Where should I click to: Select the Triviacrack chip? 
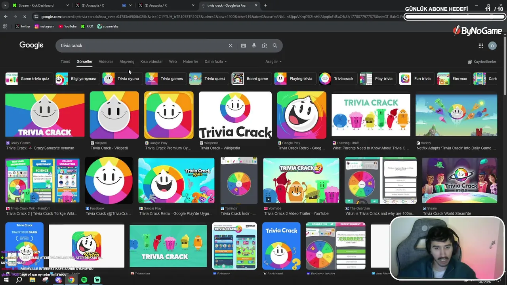pos(337,79)
